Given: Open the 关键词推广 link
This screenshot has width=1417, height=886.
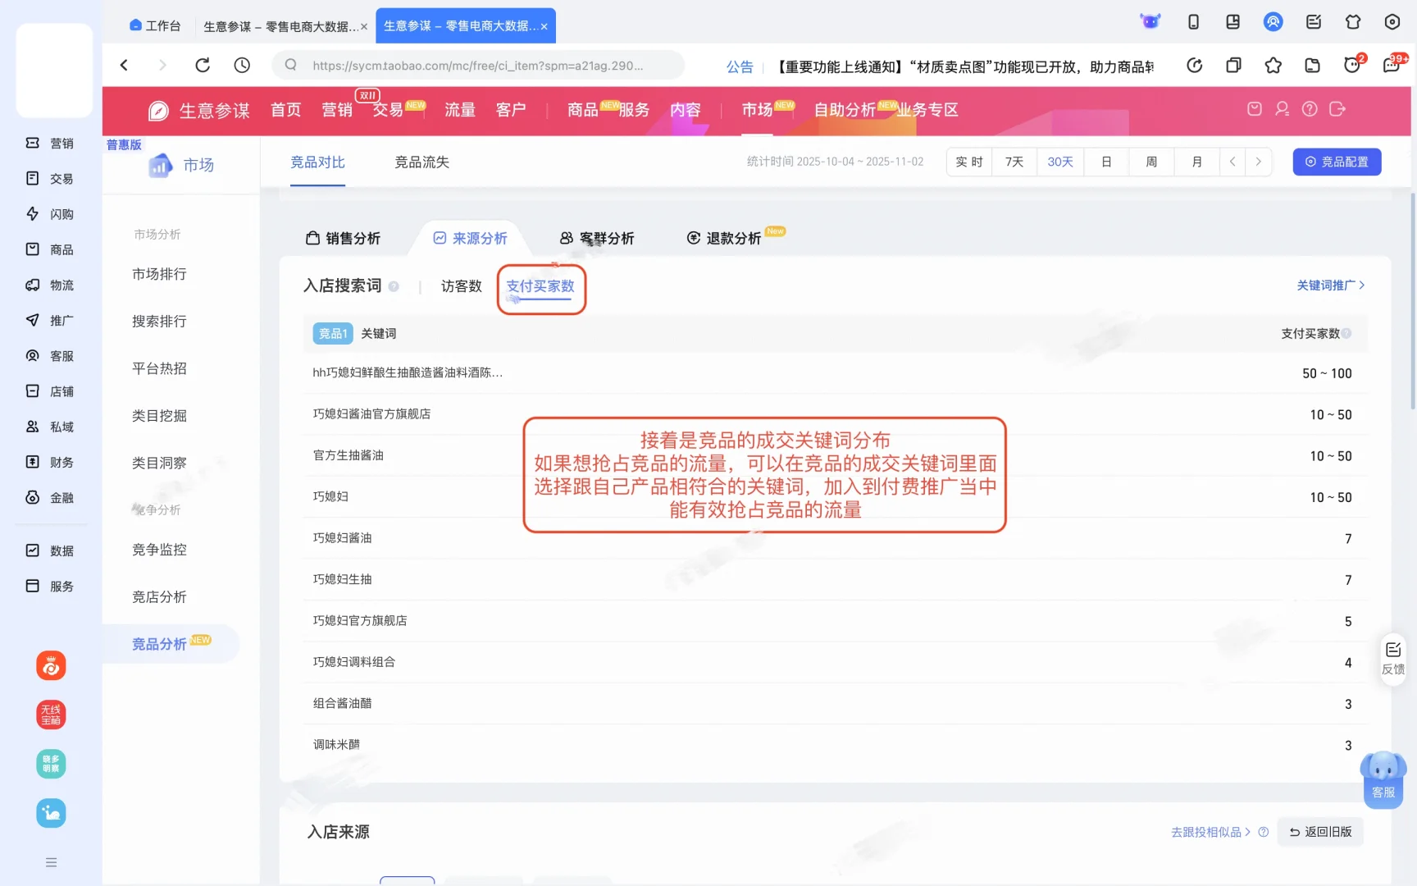Looking at the screenshot, I should click(x=1330, y=285).
